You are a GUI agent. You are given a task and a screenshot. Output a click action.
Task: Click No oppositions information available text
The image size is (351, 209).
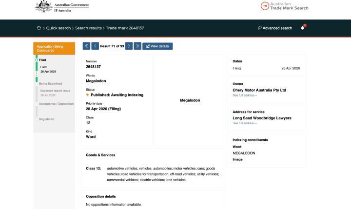pyautogui.click(x=114, y=205)
